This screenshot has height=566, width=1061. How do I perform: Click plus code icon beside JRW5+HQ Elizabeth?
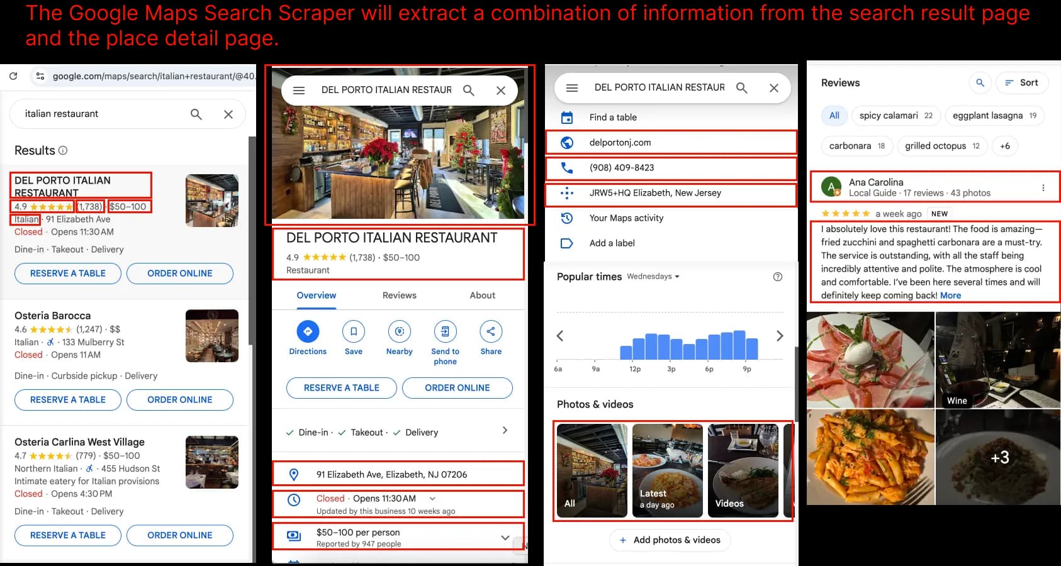tap(567, 193)
